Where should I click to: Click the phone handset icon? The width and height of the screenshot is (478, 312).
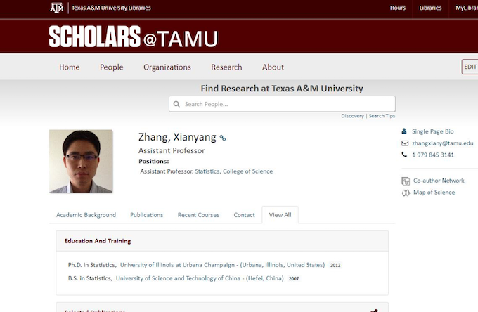(x=404, y=155)
